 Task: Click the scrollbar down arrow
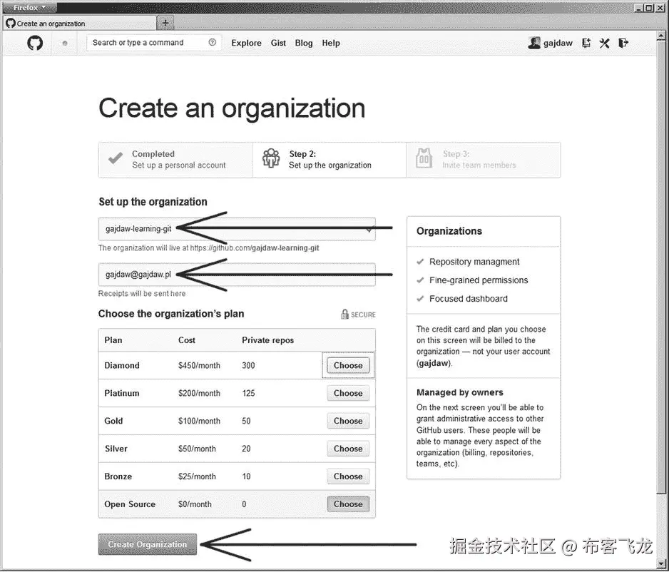[662, 563]
